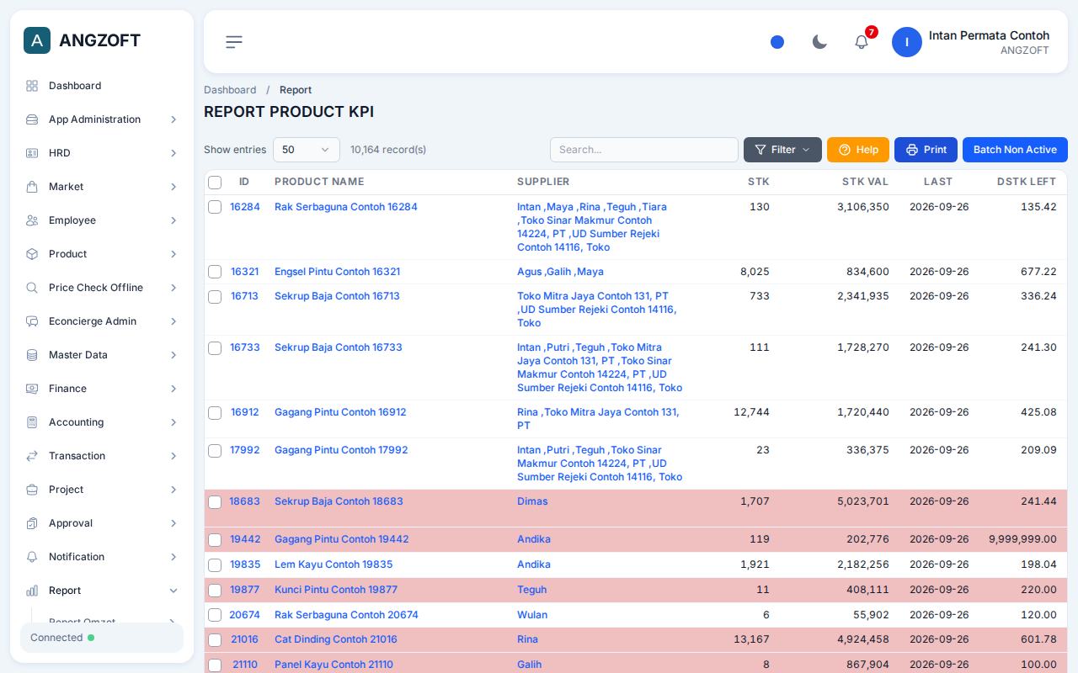Expand the Notification menu chevron
The width and height of the screenshot is (1078, 673).
coord(173,557)
